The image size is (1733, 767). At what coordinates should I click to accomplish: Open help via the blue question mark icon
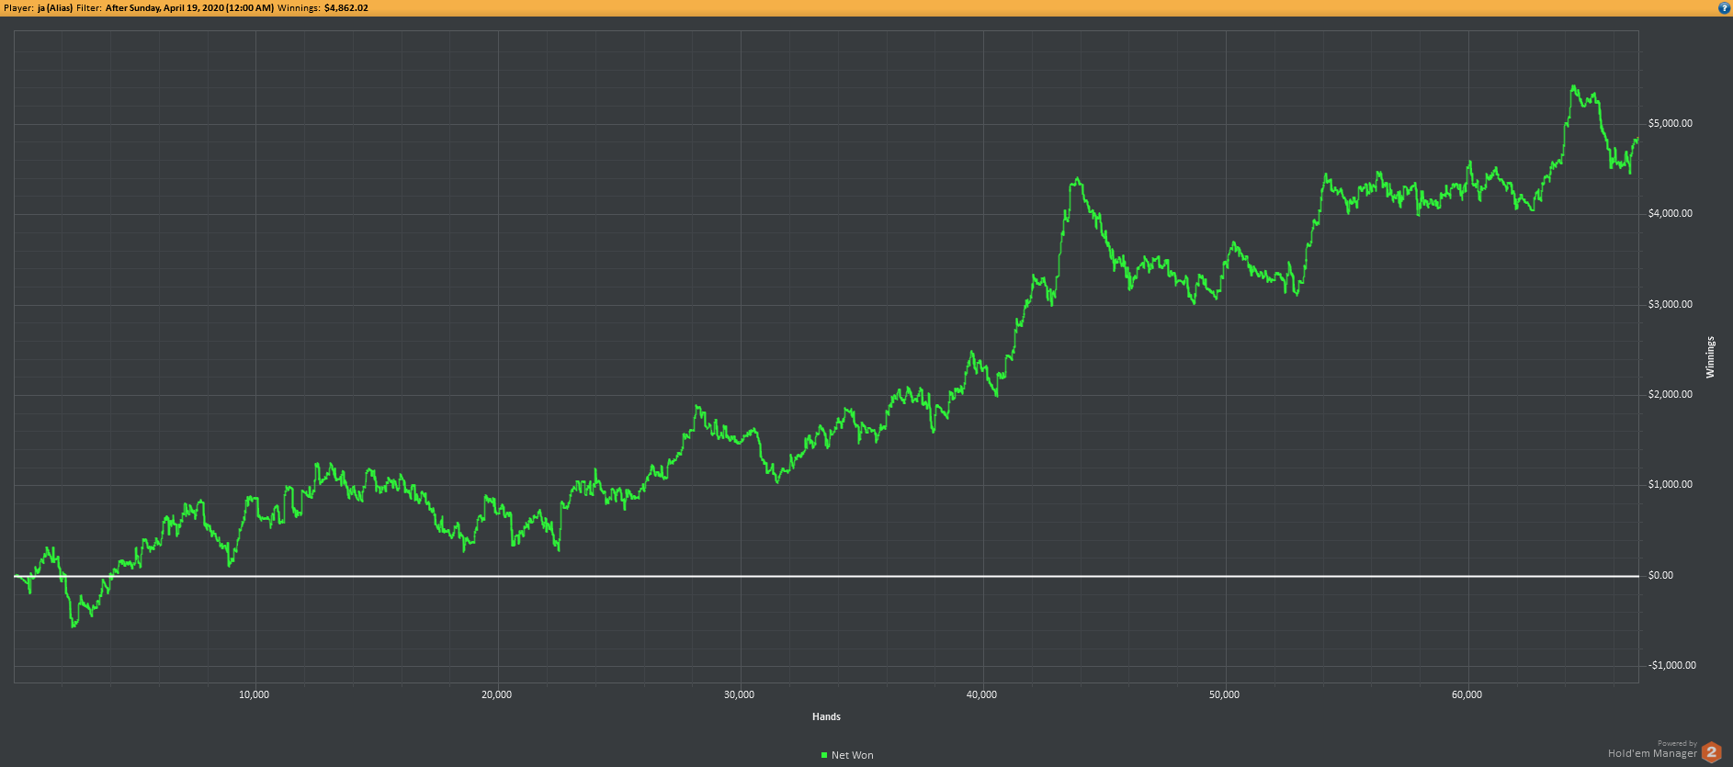(x=1724, y=7)
